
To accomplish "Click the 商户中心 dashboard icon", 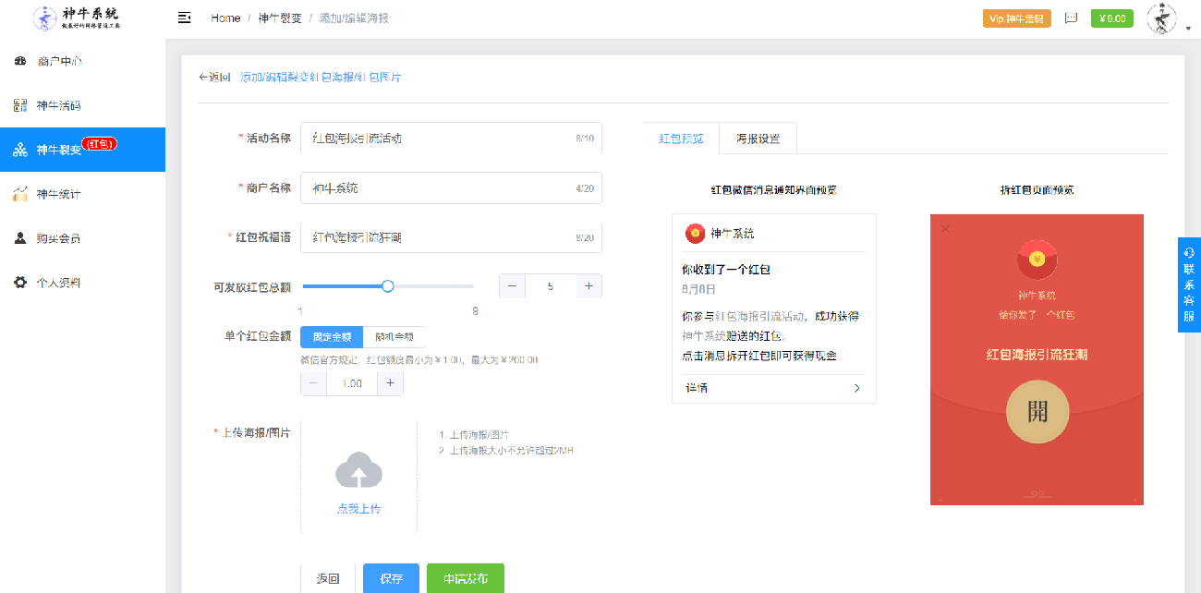I will tap(20, 62).
